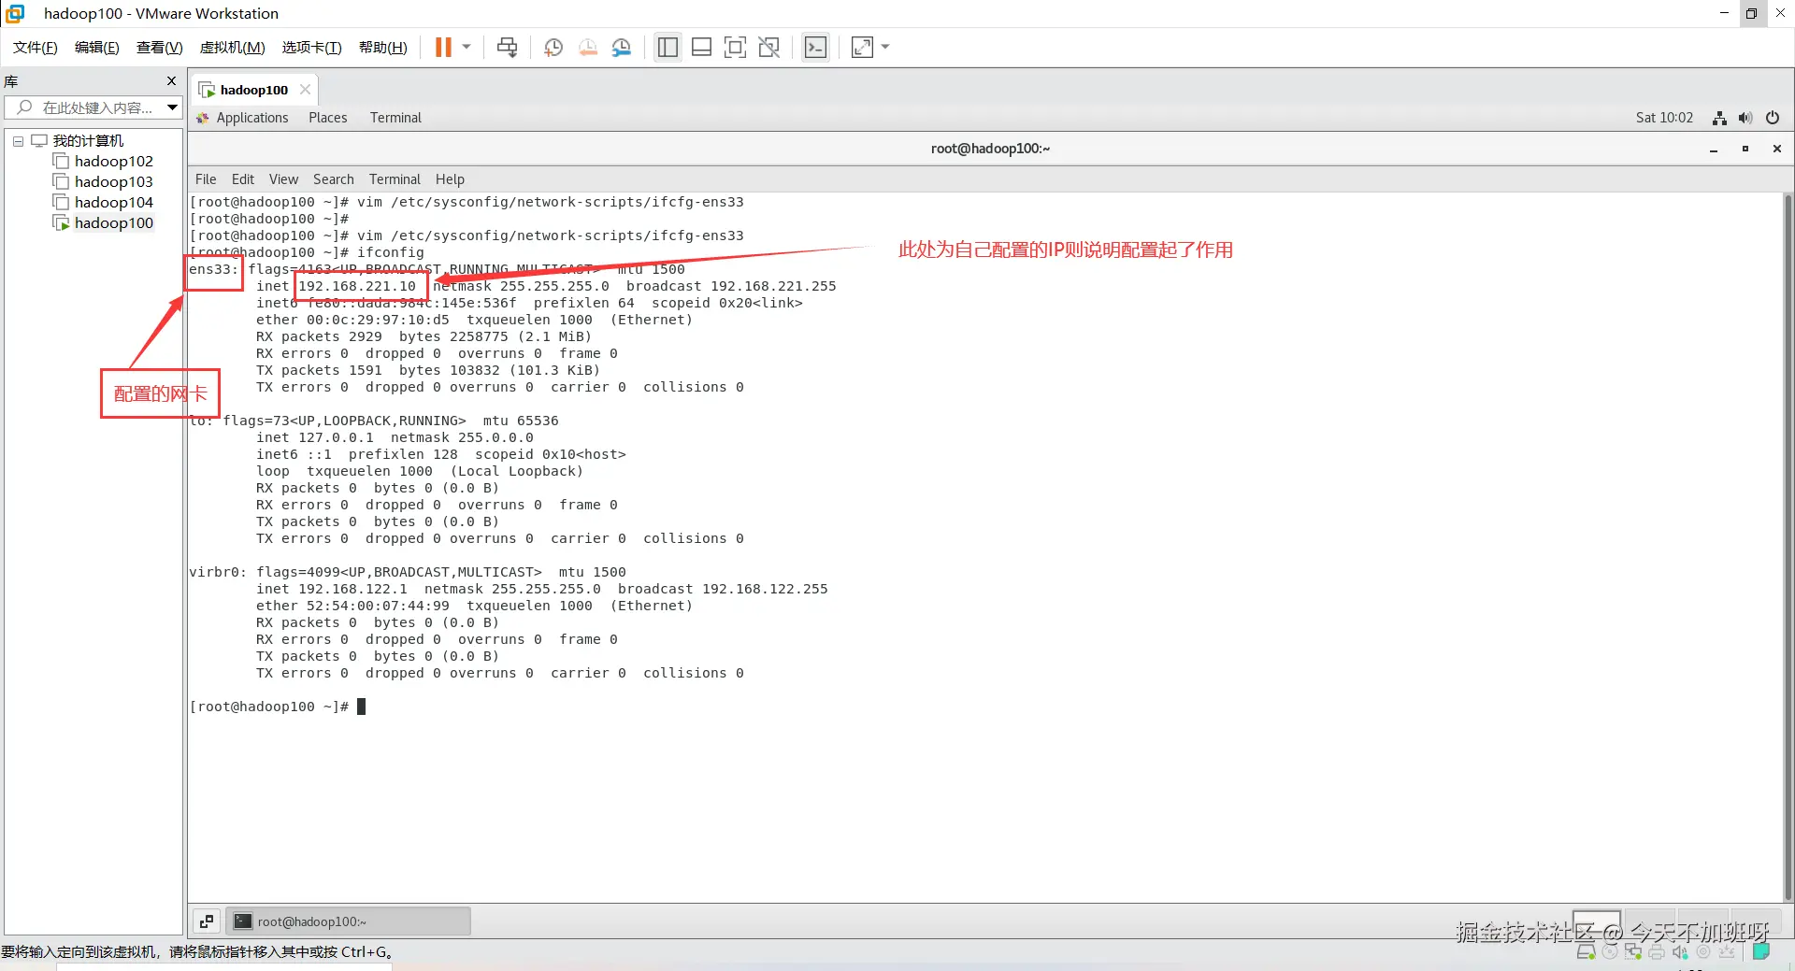Open the terminal Edit menu
The height and width of the screenshot is (971, 1795).
click(243, 179)
